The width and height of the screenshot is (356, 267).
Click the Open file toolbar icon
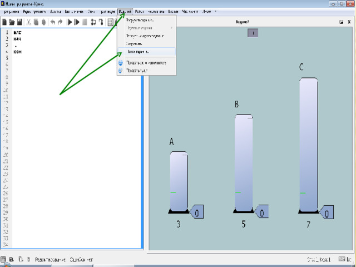pyautogui.click(x=12, y=22)
